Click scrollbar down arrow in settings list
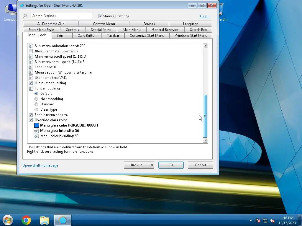 click(x=205, y=140)
